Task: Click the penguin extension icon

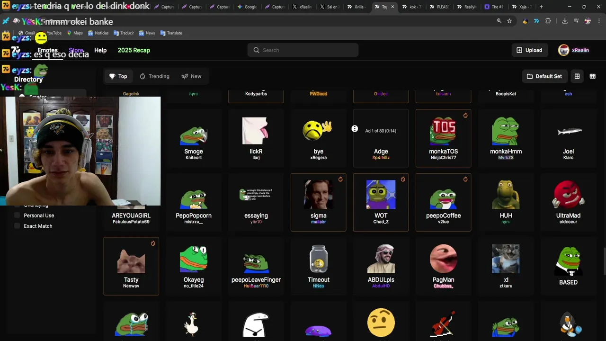Action: point(525,21)
